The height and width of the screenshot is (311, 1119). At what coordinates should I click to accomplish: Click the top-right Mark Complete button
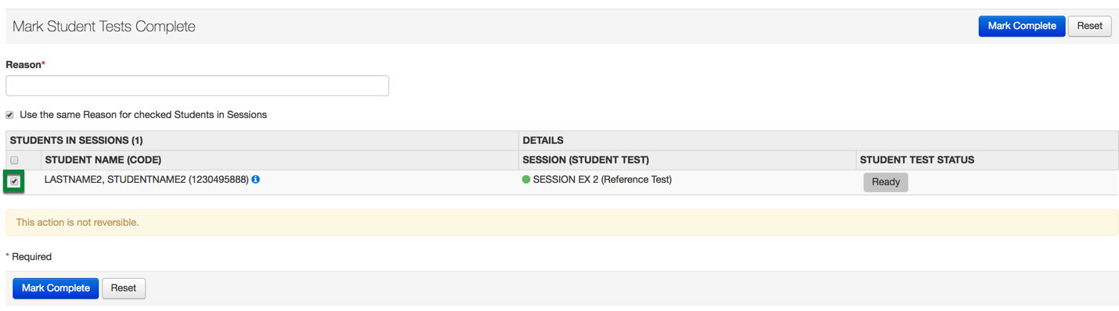[x=1022, y=26]
